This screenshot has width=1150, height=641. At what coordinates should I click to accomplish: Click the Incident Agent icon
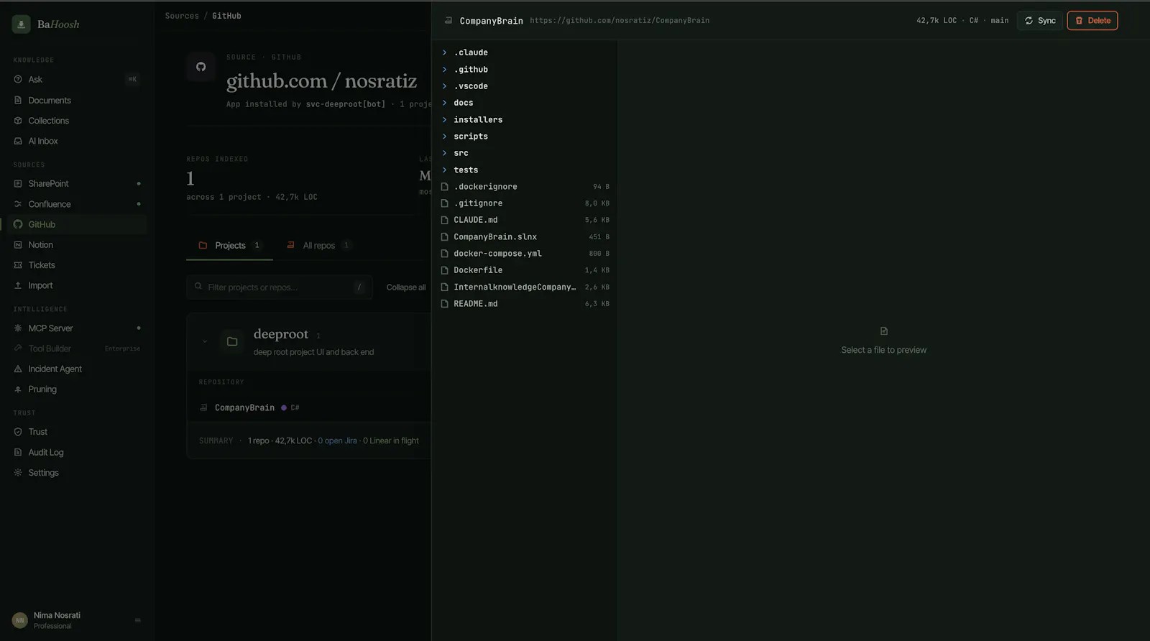click(x=18, y=369)
